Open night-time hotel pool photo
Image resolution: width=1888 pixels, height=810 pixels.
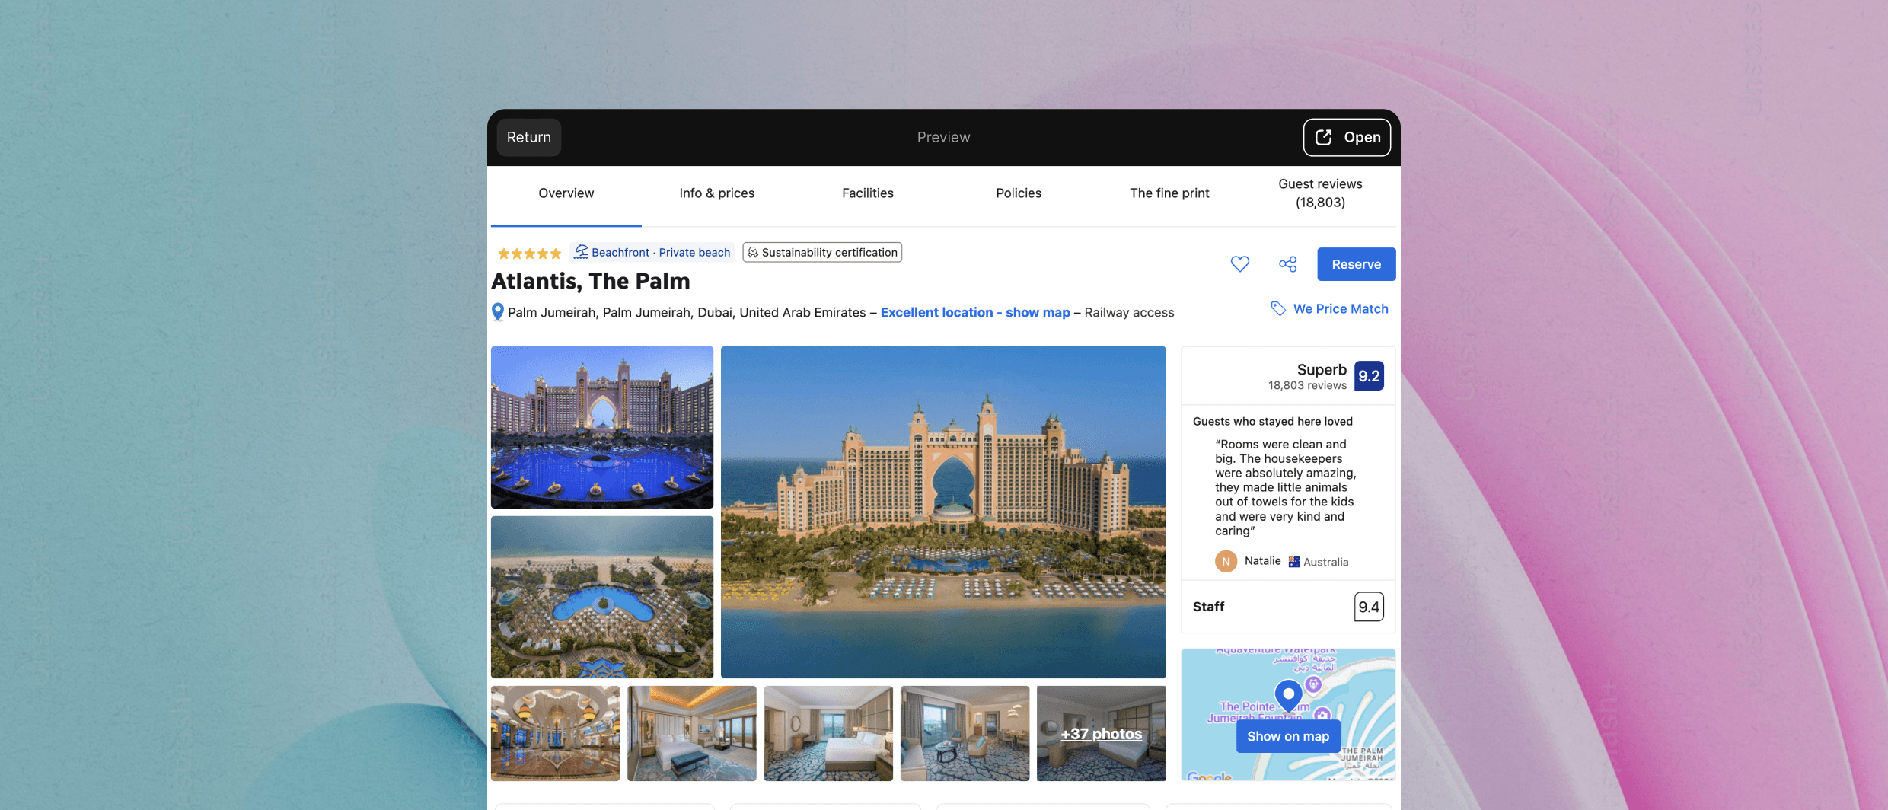tap(602, 427)
